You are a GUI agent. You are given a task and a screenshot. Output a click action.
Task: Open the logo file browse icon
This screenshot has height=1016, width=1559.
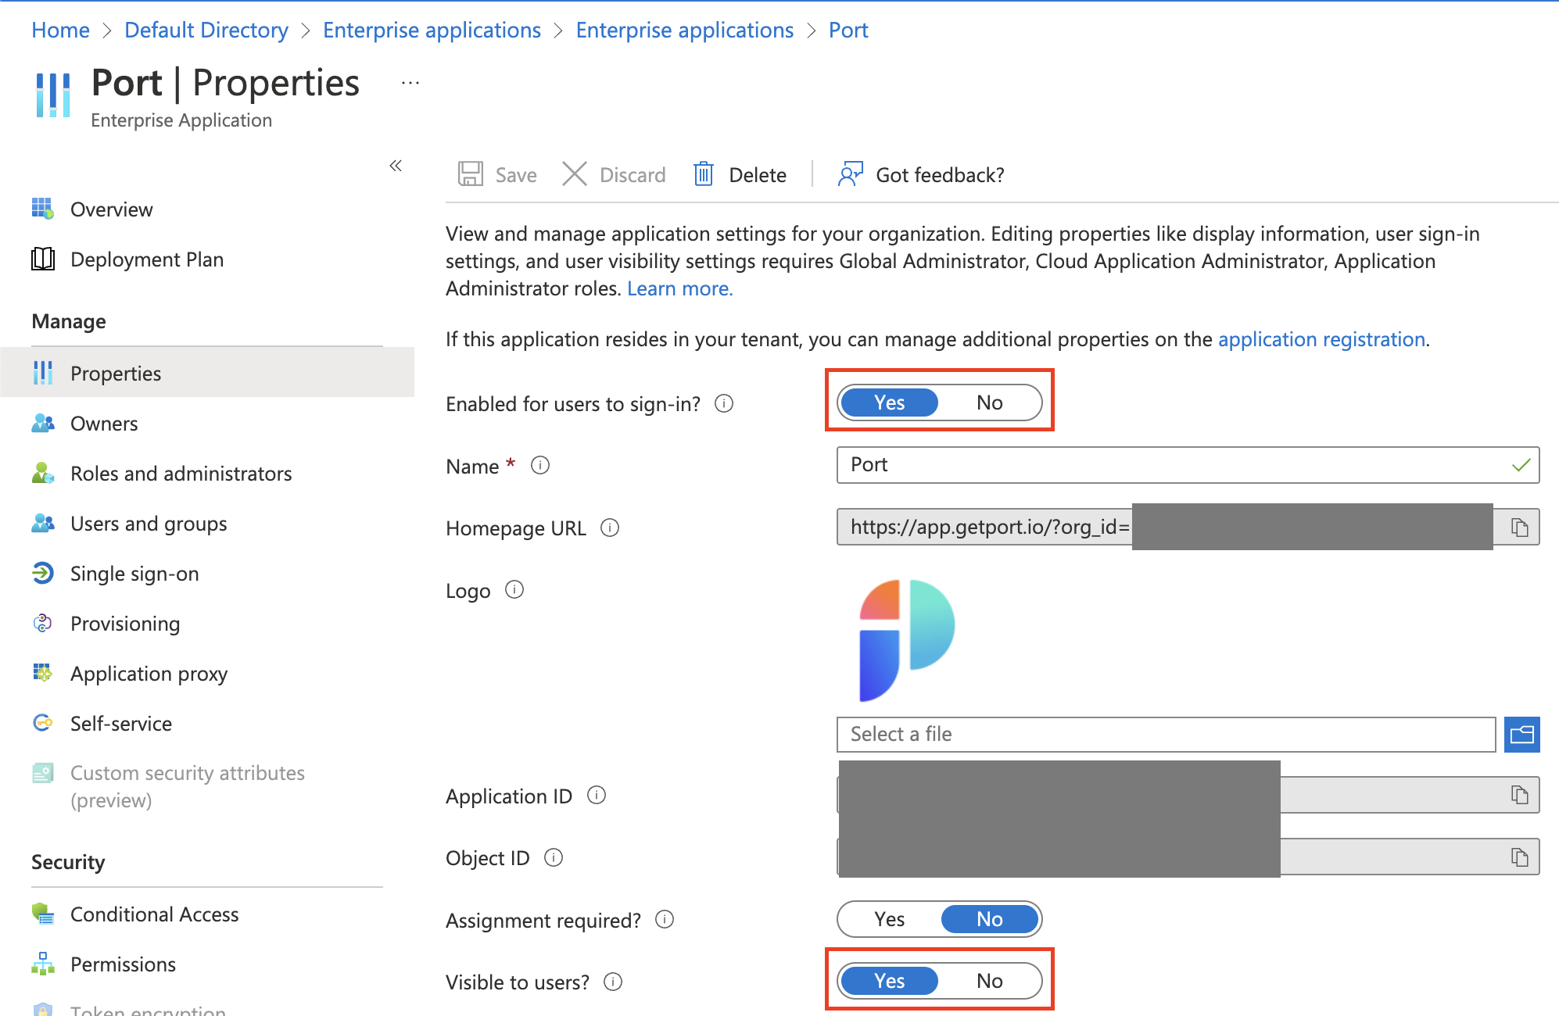point(1521,734)
